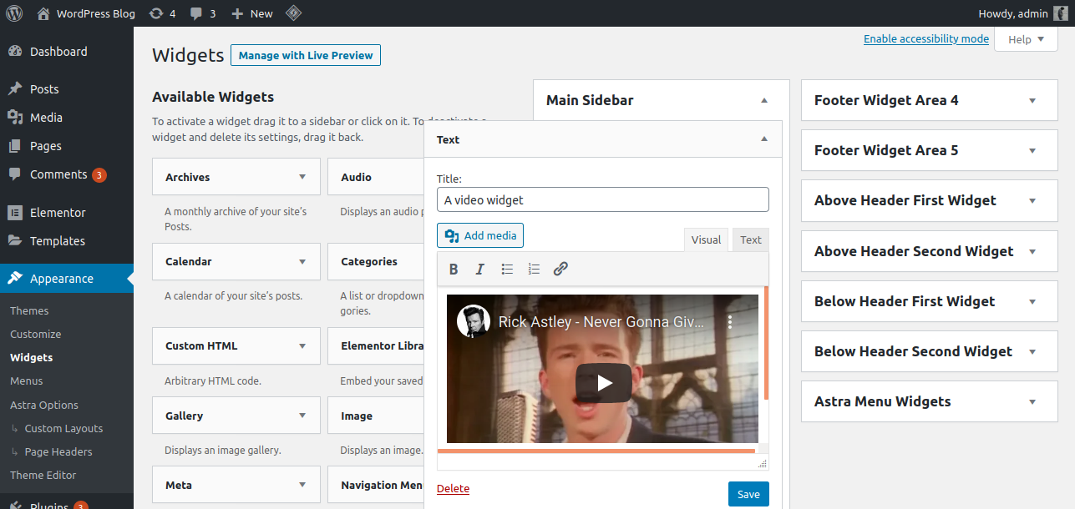Viewport: 1075px width, 509px height.
Task: Open the diamond-shaped plugin icon in admin bar
Action: (293, 13)
